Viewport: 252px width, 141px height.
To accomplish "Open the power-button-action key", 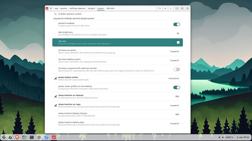I will tap(118, 78).
